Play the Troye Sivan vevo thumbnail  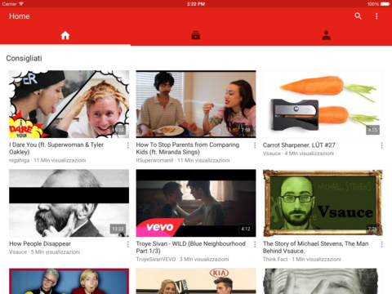(x=196, y=203)
